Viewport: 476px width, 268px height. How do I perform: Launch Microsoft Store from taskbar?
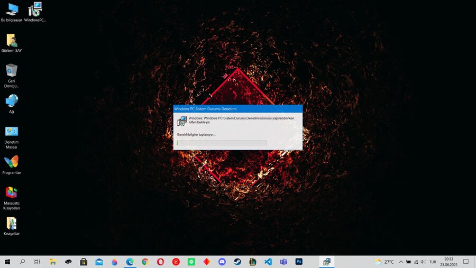(x=84, y=262)
